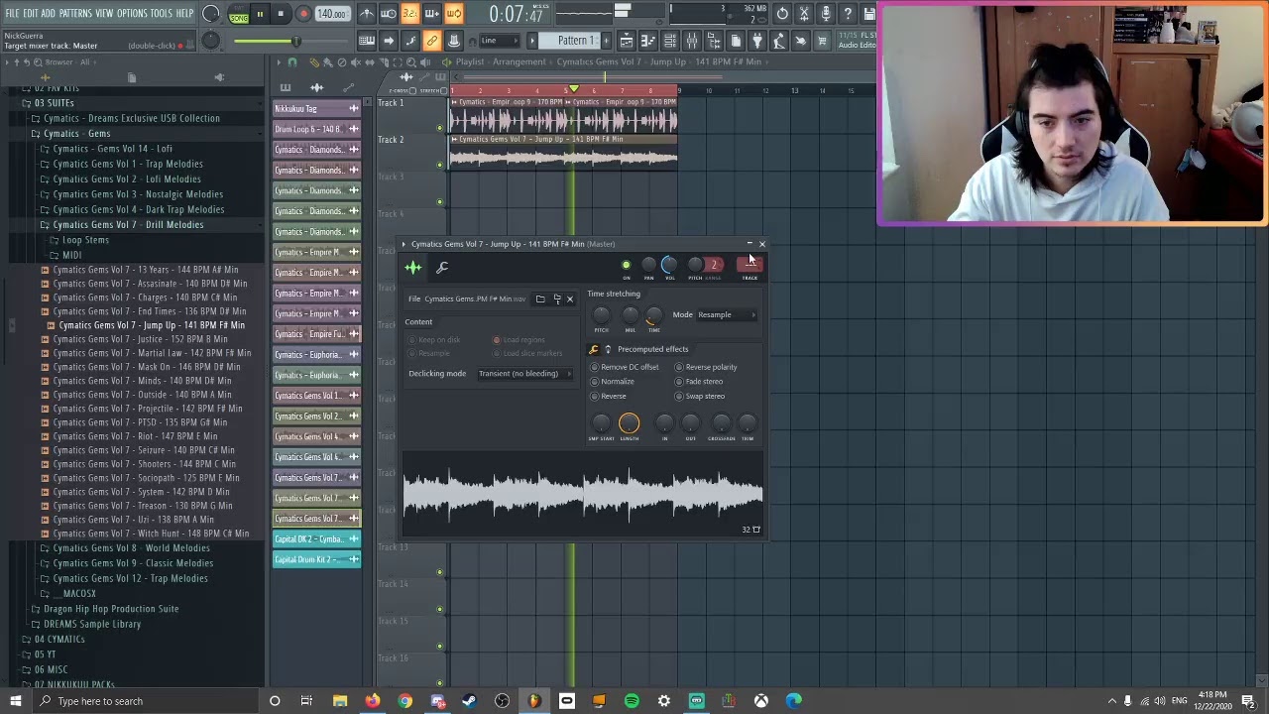The image size is (1269, 714).
Task: Open the VIEW menu
Action: (x=104, y=13)
